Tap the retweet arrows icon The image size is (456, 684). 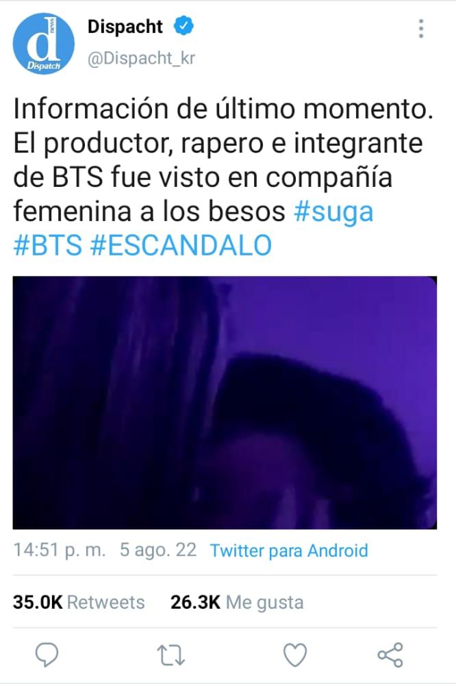170,655
